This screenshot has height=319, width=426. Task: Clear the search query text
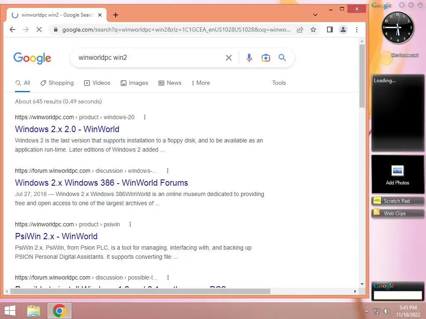(229, 57)
